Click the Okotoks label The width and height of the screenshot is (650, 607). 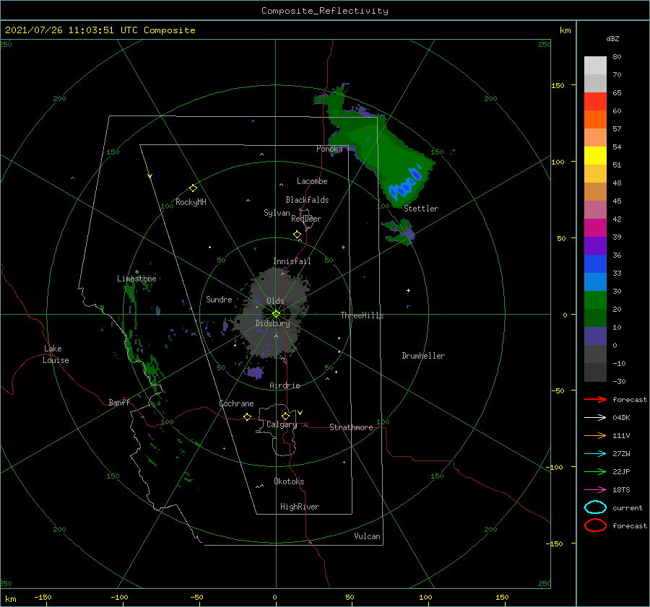coord(289,481)
